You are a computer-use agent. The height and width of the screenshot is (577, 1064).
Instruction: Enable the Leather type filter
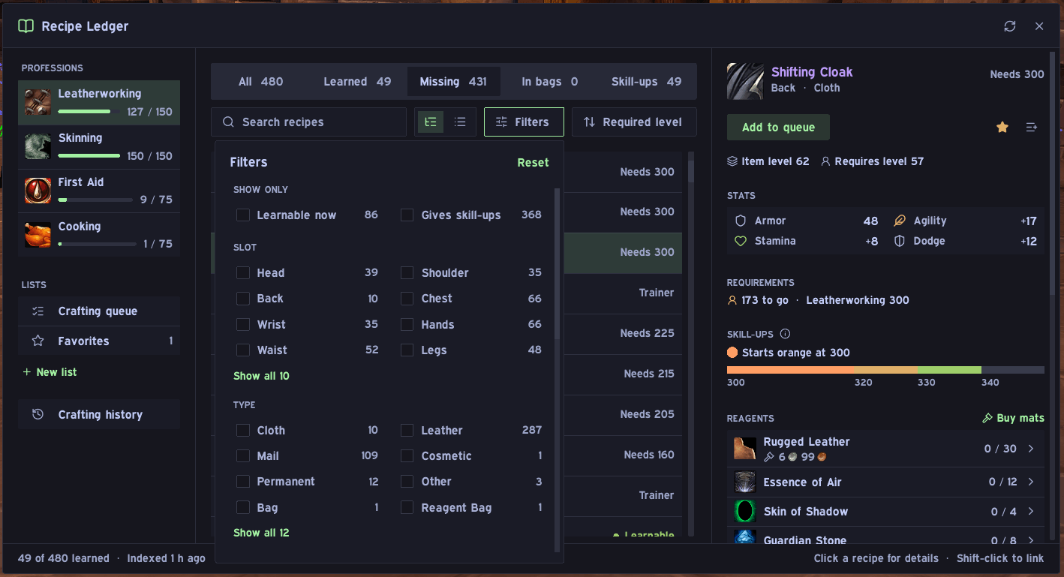pyautogui.click(x=407, y=431)
